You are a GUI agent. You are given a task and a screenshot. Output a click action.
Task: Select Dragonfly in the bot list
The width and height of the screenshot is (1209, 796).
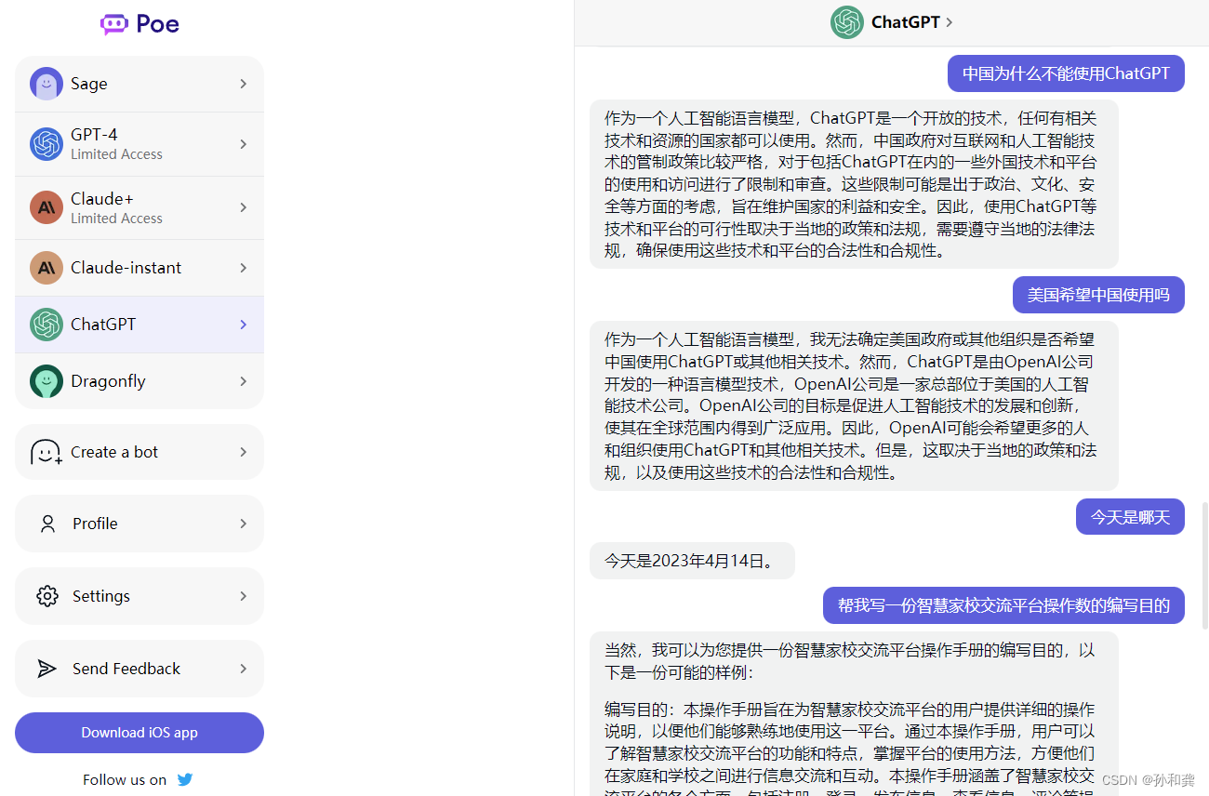pos(139,381)
